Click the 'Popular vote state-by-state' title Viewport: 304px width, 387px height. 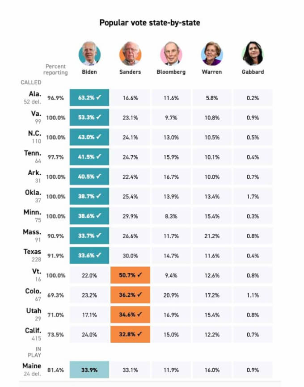(150, 22)
